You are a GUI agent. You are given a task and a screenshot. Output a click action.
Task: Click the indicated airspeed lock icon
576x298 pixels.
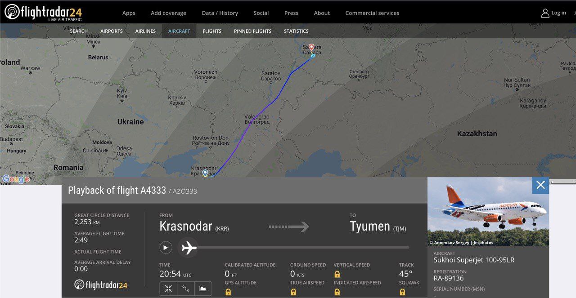click(337, 292)
